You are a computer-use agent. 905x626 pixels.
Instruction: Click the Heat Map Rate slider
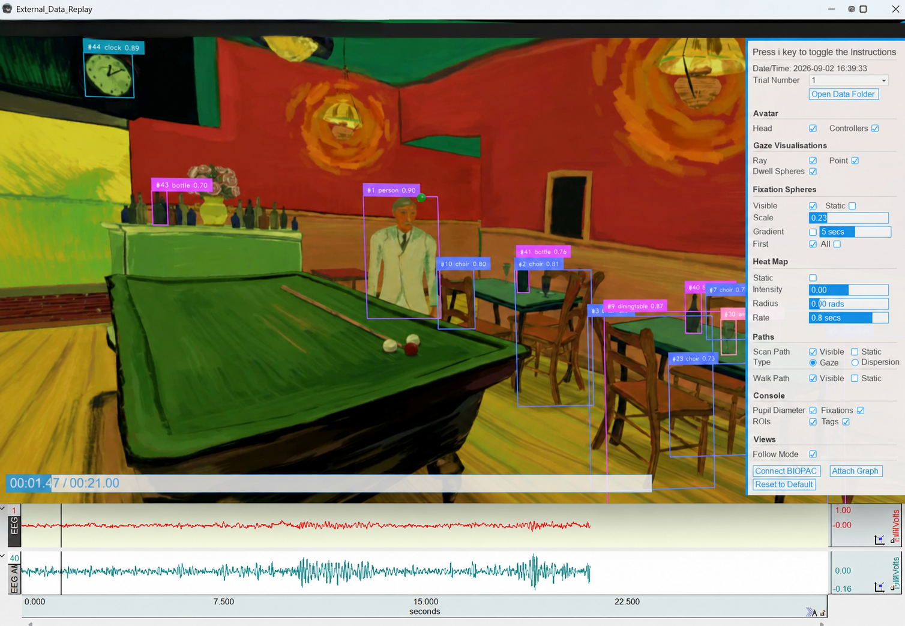(849, 318)
